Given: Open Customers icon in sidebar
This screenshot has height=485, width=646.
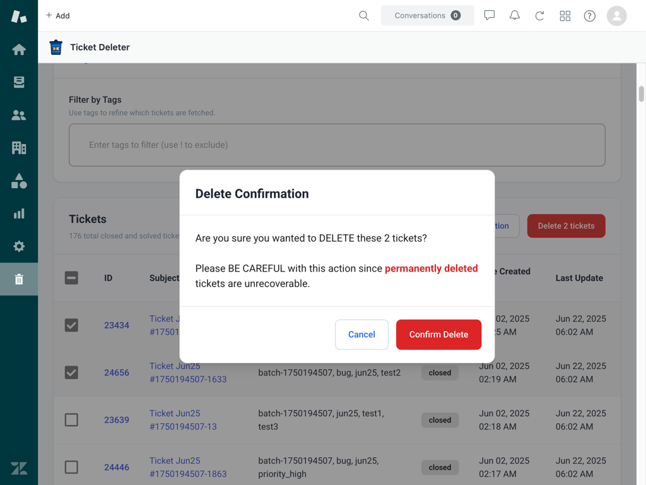Looking at the screenshot, I should (19, 115).
